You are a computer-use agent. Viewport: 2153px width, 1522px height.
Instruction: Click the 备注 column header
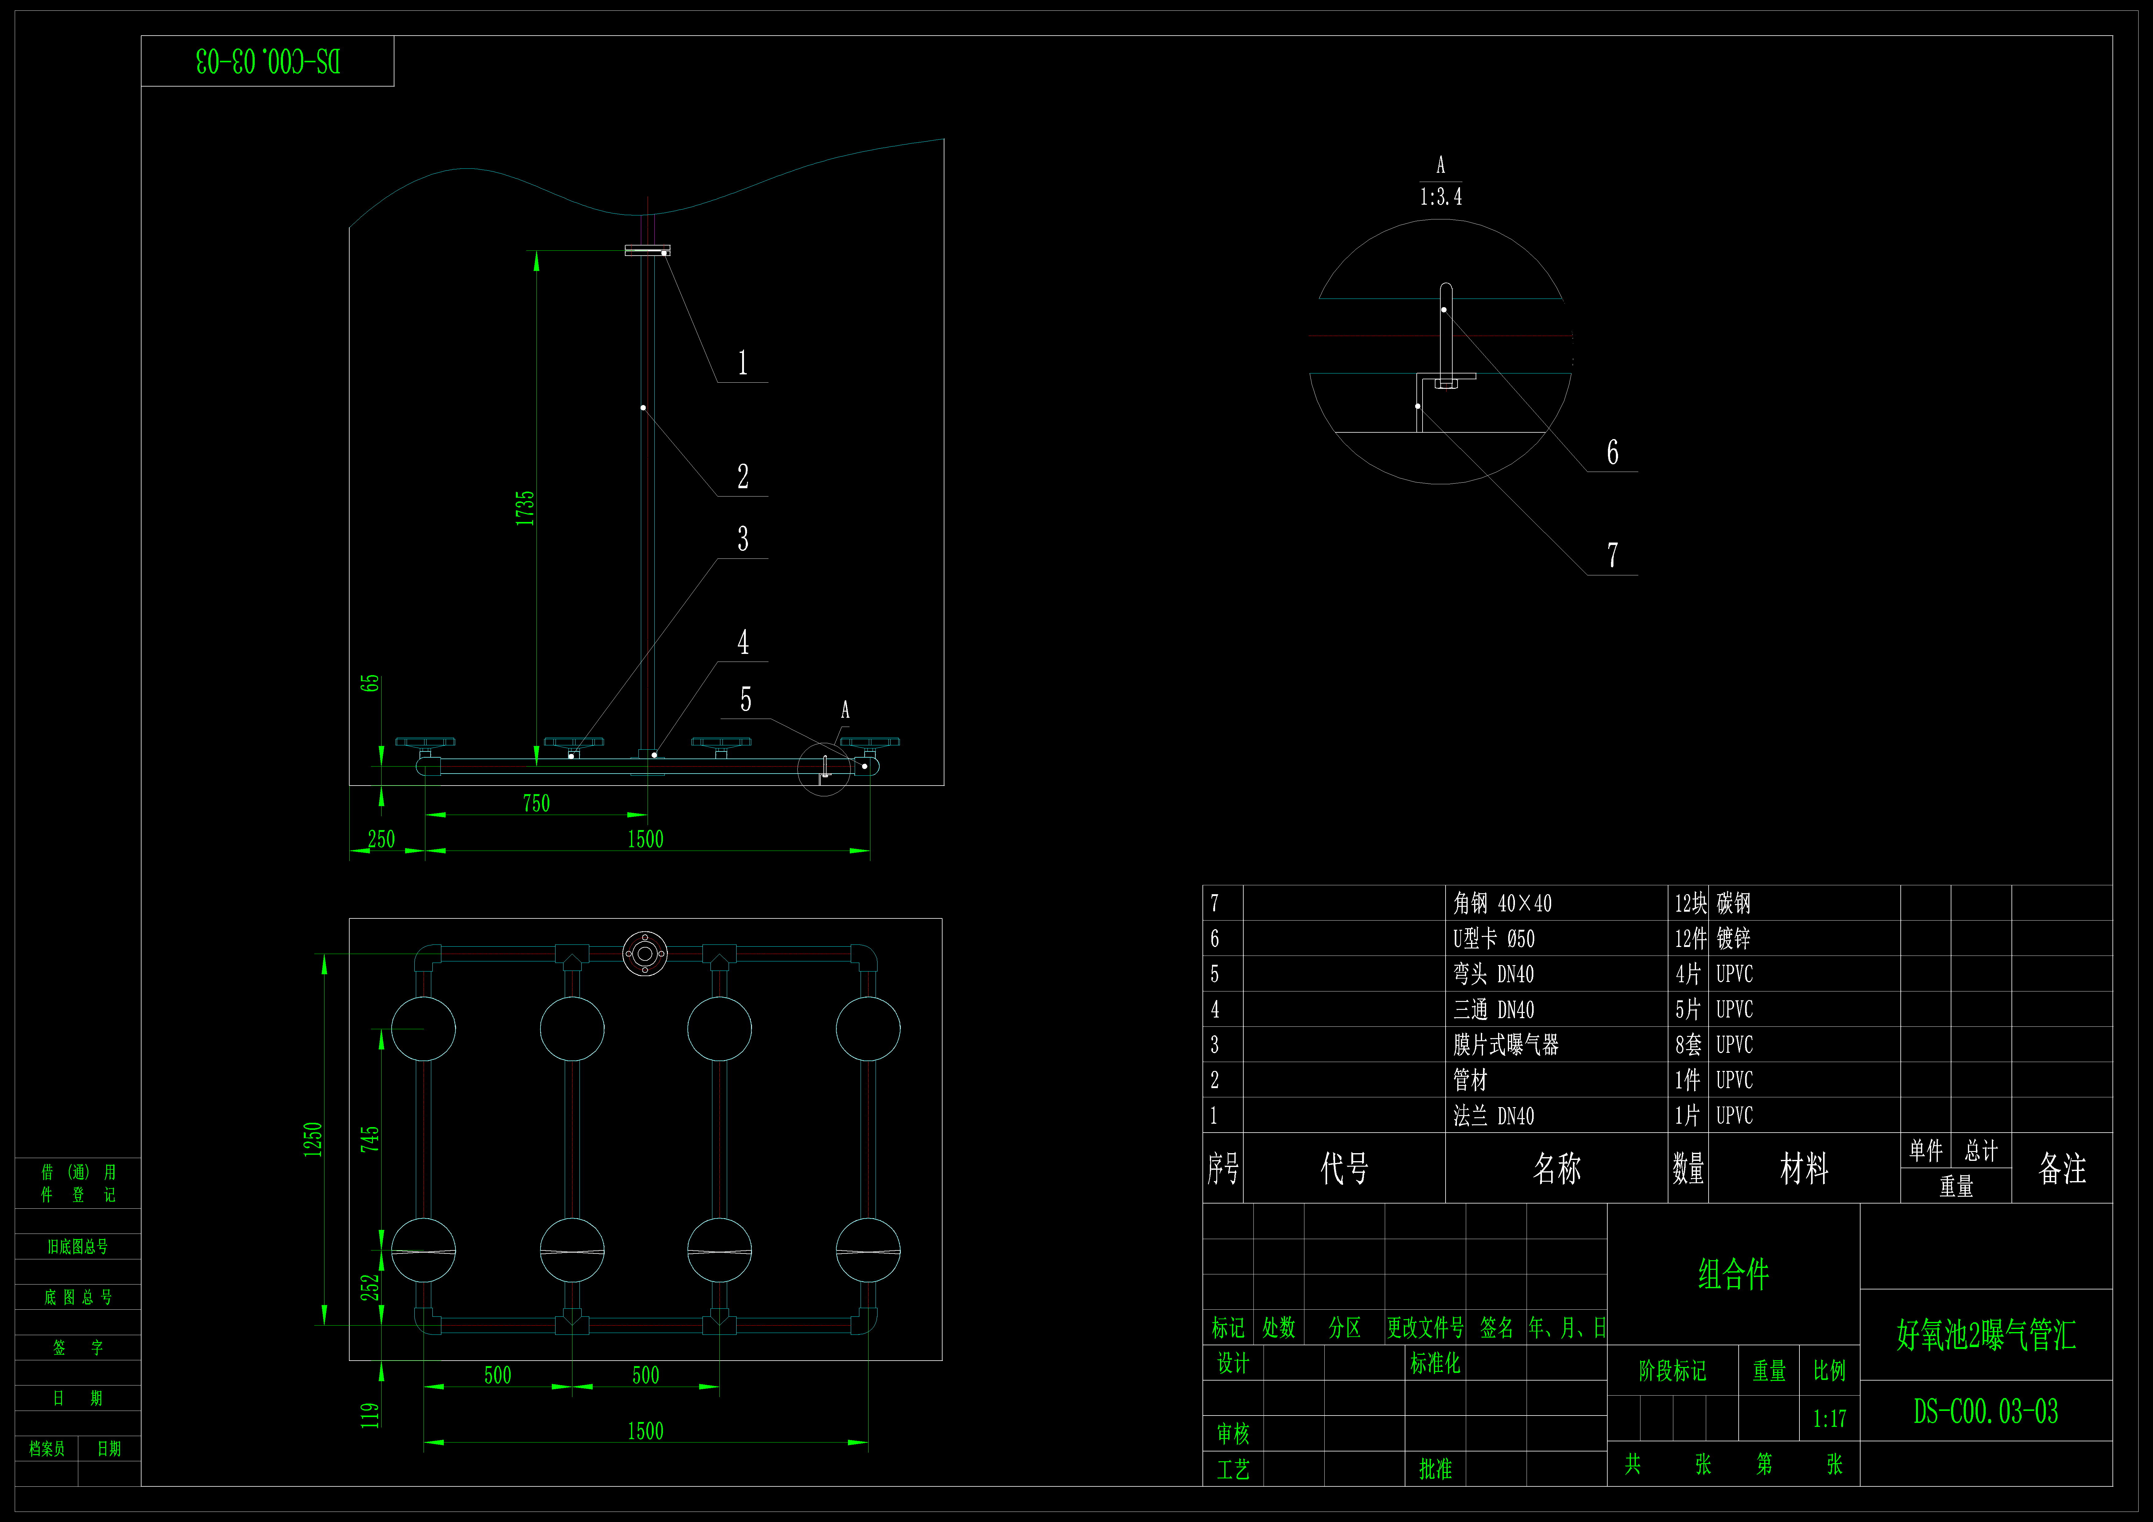2062,1169
